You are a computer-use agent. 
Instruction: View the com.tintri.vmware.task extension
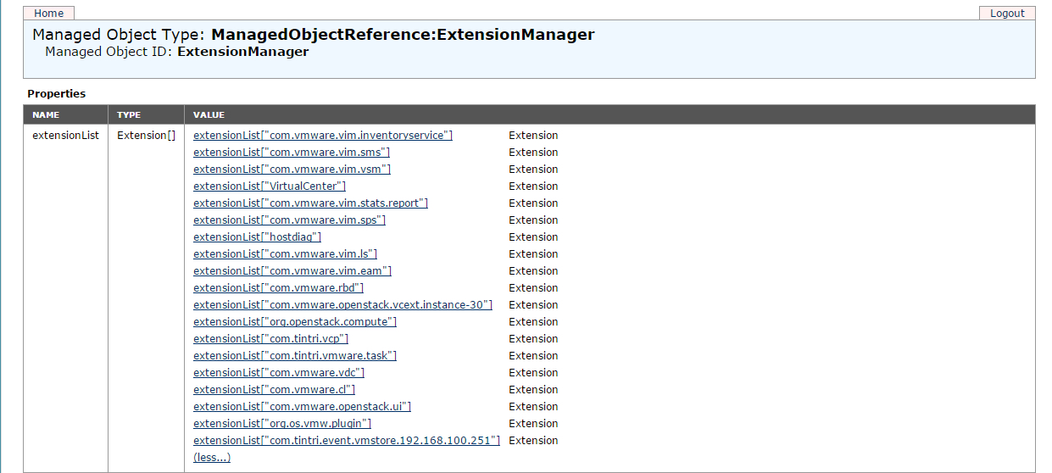pyautogui.click(x=295, y=356)
